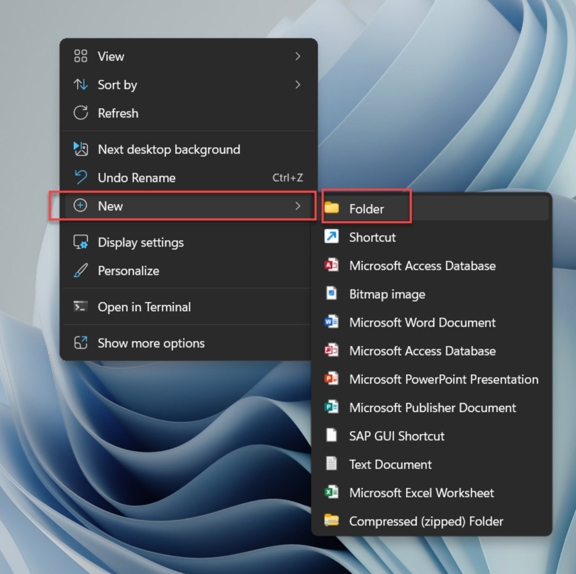The image size is (576, 574).
Task: Click the Show more options icon
Action: tap(80, 343)
